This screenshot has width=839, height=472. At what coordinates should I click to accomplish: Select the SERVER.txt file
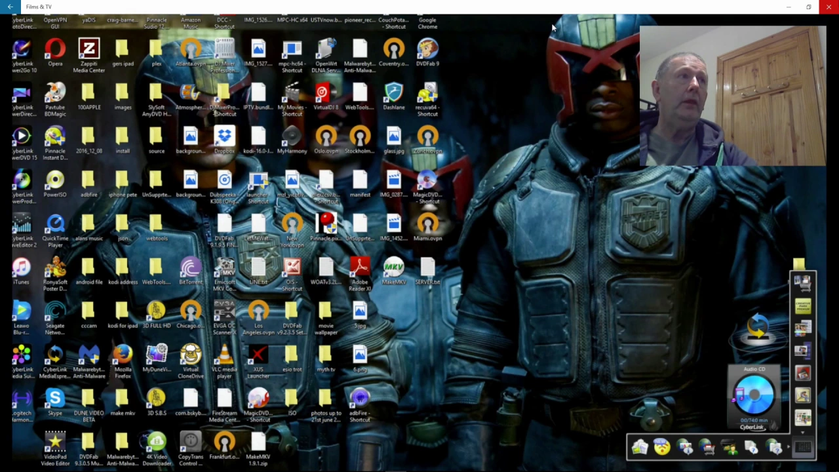coord(427,271)
